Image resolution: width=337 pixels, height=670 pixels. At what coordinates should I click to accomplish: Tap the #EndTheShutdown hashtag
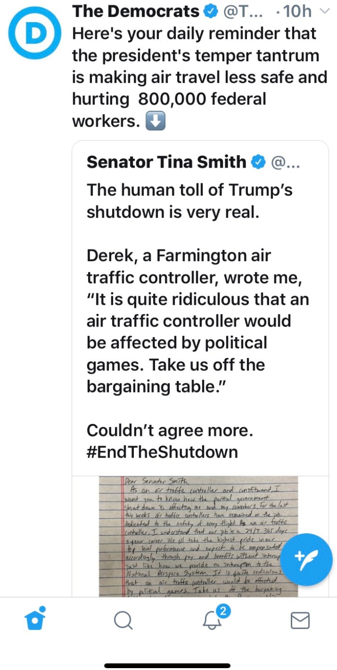tap(162, 452)
